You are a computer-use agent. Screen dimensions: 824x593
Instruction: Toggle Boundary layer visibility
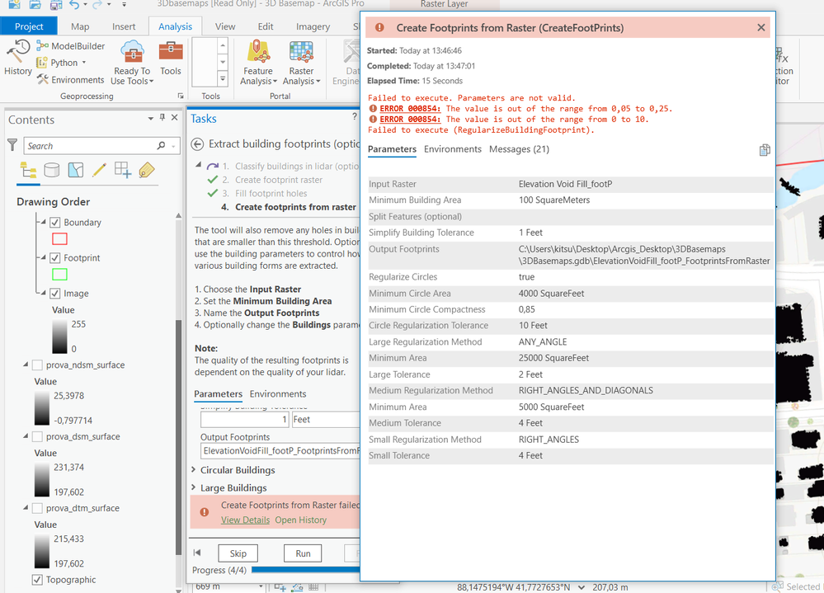[x=54, y=223]
